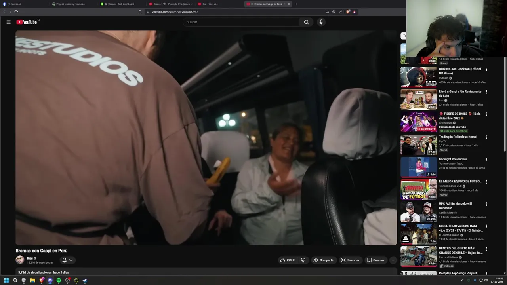
Task: Open options menu for MIDEL FRIJO vs ECKO DAM
Action: pos(486,227)
